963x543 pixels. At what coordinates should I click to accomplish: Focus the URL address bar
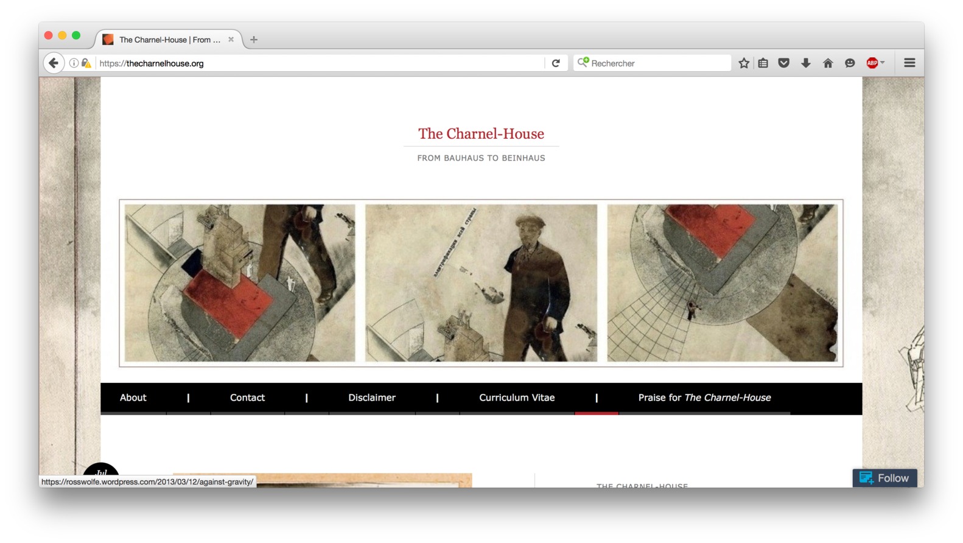[320, 63]
